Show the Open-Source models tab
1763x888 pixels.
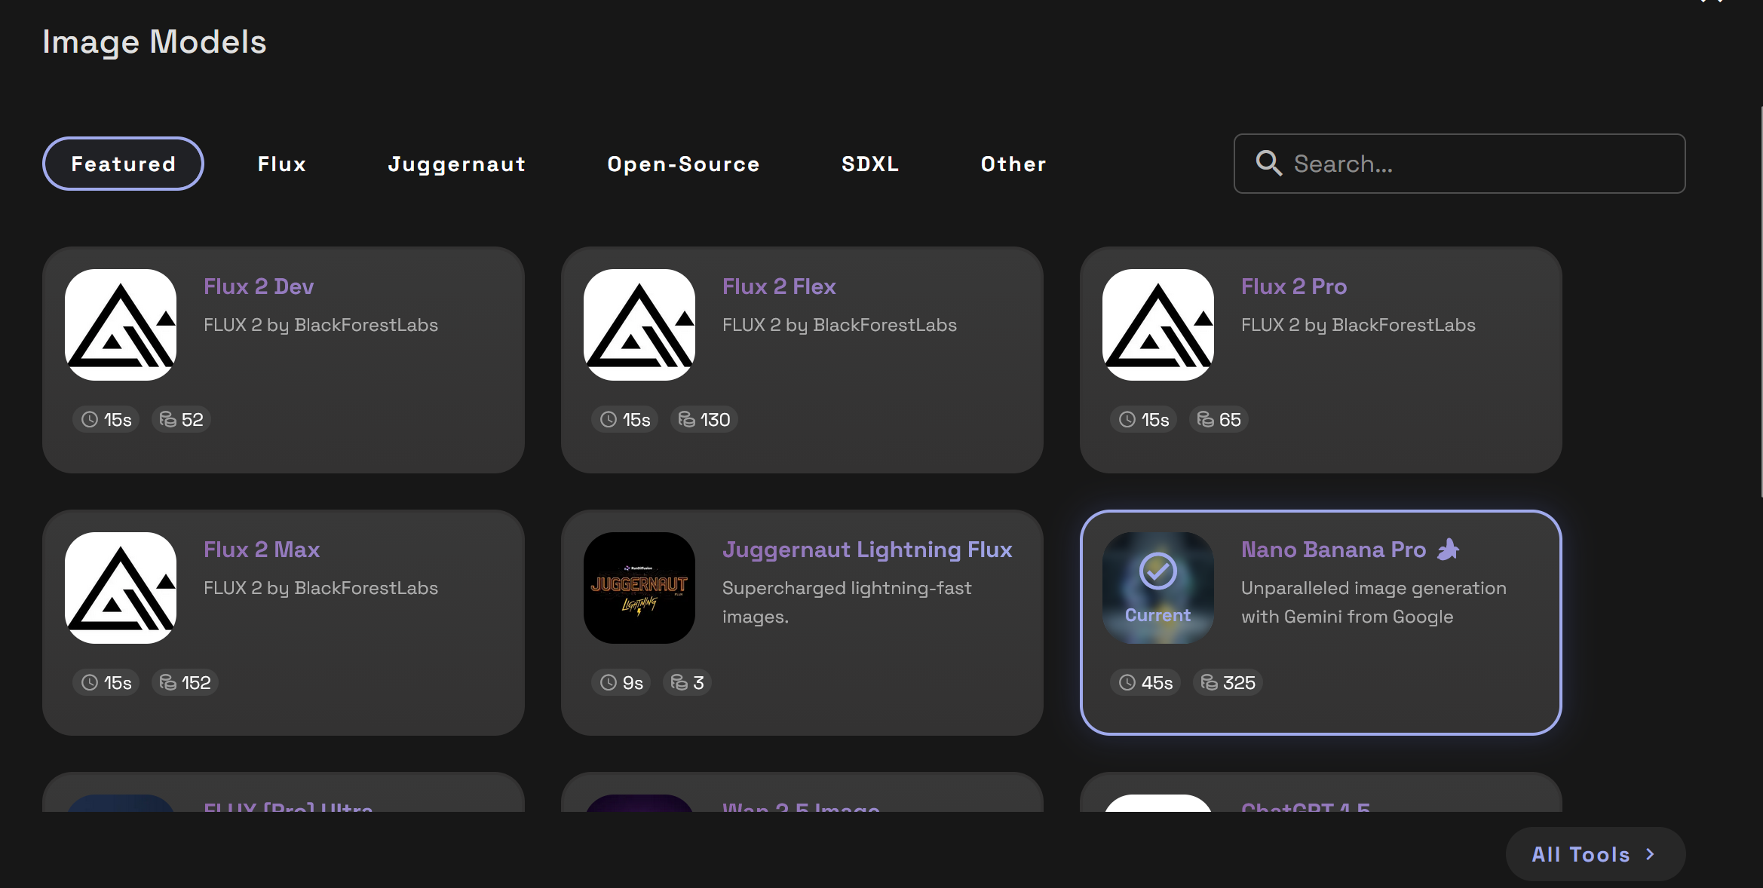pyautogui.click(x=684, y=164)
